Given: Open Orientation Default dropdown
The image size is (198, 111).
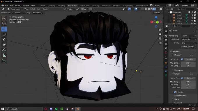Looking at the screenshot, I should [x=18, y=13].
